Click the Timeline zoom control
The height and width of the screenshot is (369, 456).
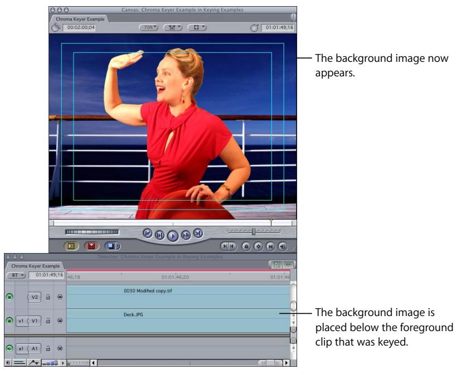(78, 363)
